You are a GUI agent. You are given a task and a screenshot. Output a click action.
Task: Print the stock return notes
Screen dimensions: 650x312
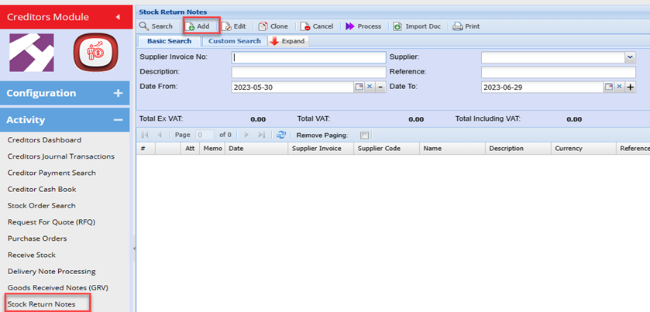click(466, 26)
